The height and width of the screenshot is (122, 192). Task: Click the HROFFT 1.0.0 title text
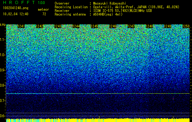point(24,2)
